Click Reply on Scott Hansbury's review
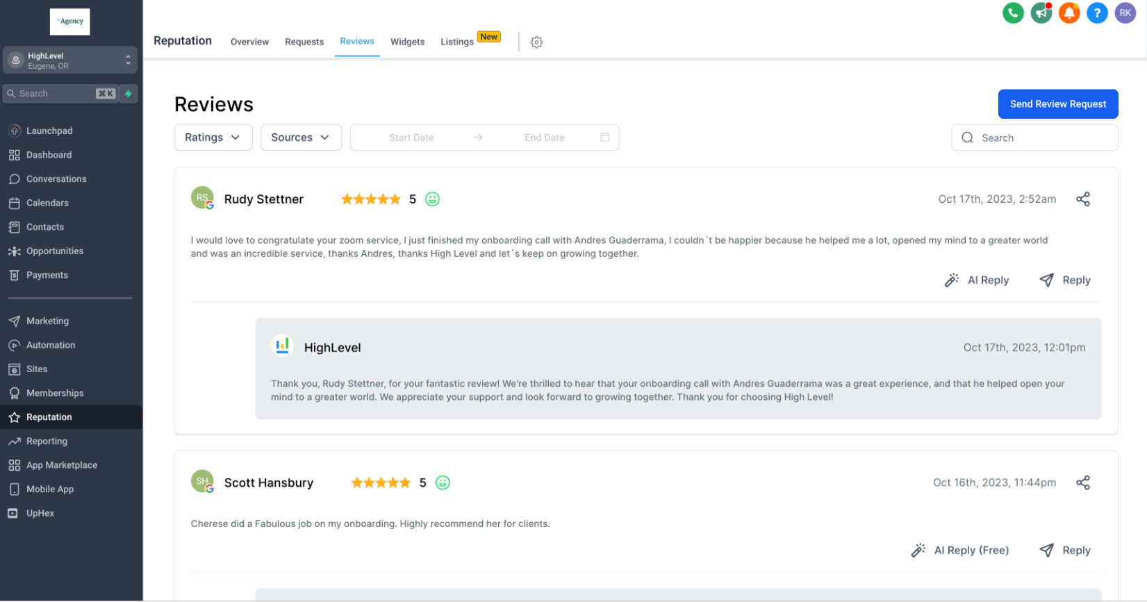Viewport: 1147px width, 602px height. pos(1065,551)
